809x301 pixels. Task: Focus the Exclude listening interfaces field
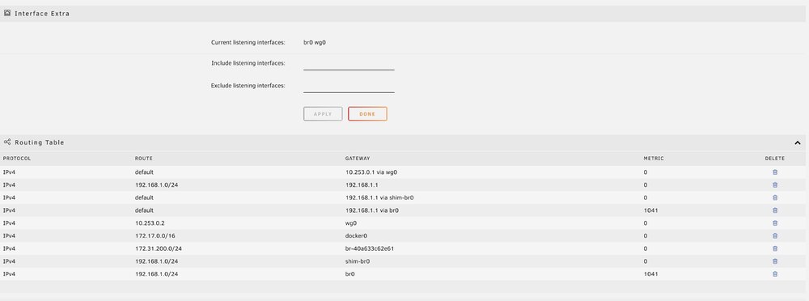pyautogui.click(x=349, y=87)
